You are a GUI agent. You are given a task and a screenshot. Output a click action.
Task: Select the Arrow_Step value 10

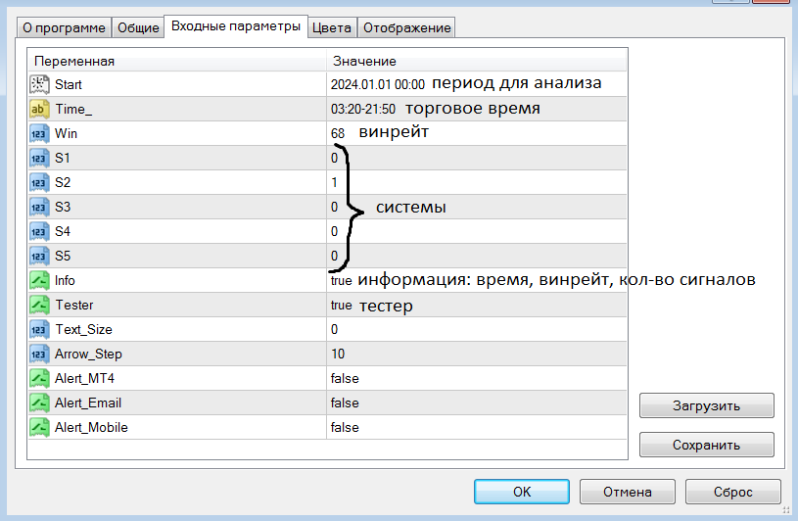coord(338,354)
